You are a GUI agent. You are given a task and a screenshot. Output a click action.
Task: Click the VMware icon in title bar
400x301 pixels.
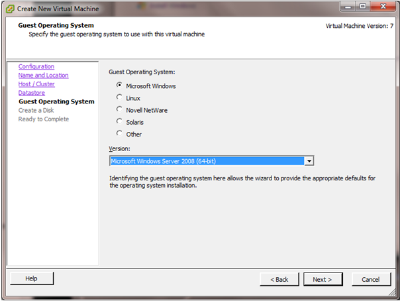click(10, 9)
